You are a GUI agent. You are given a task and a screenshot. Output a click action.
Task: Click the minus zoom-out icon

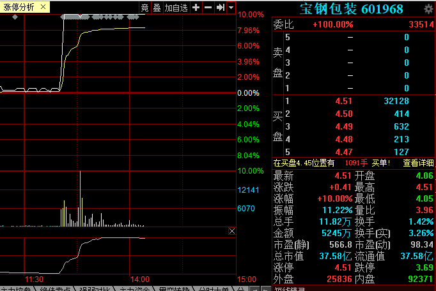[208, 8]
